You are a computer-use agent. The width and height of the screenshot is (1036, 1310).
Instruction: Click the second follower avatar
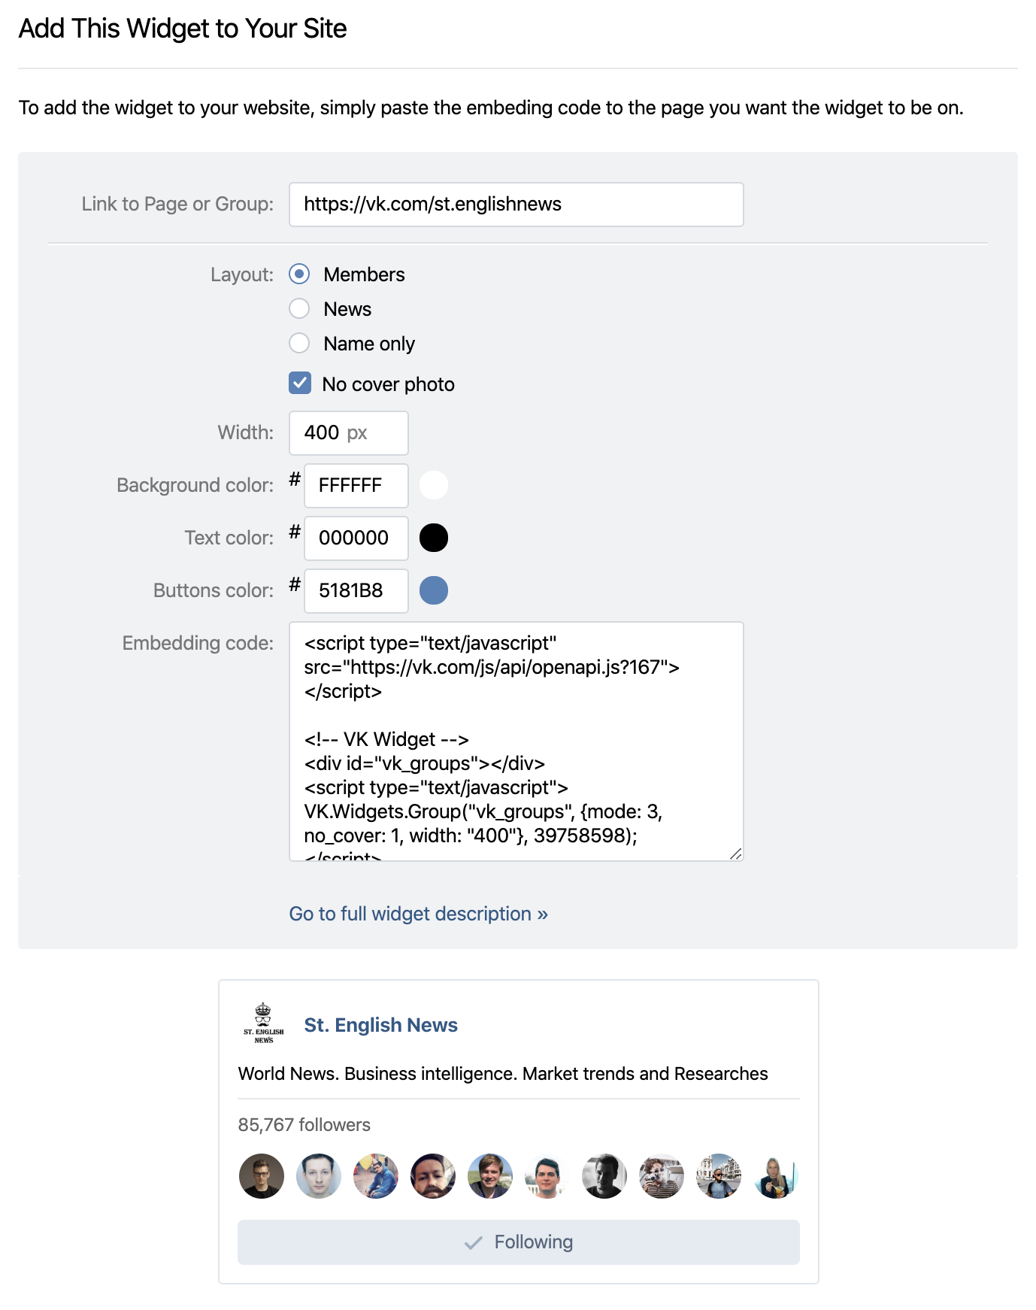tap(319, 1176)
